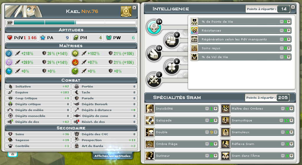This screenshot has height=165, width=302.
Task: Select the Strength fist characteristic icon
Action: tap(171, 41)
